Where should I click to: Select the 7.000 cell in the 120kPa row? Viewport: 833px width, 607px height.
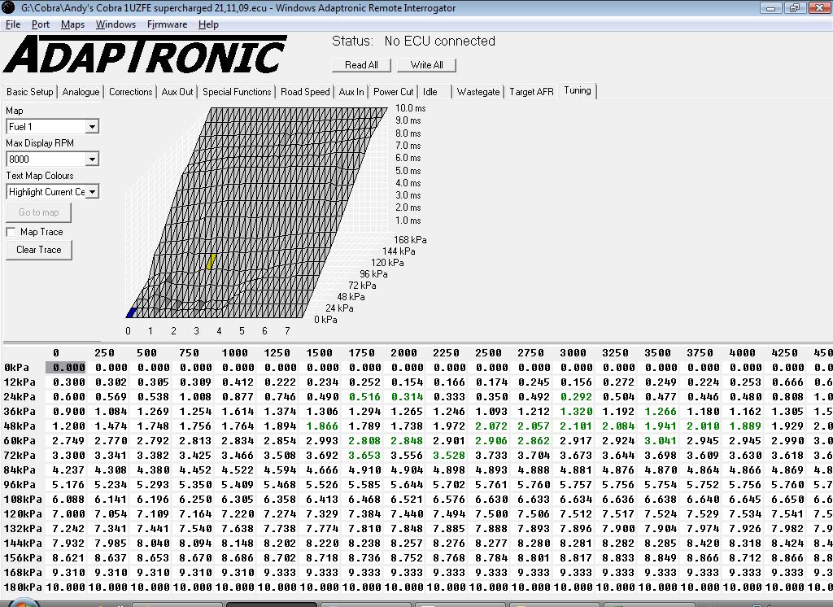(69, 514)
